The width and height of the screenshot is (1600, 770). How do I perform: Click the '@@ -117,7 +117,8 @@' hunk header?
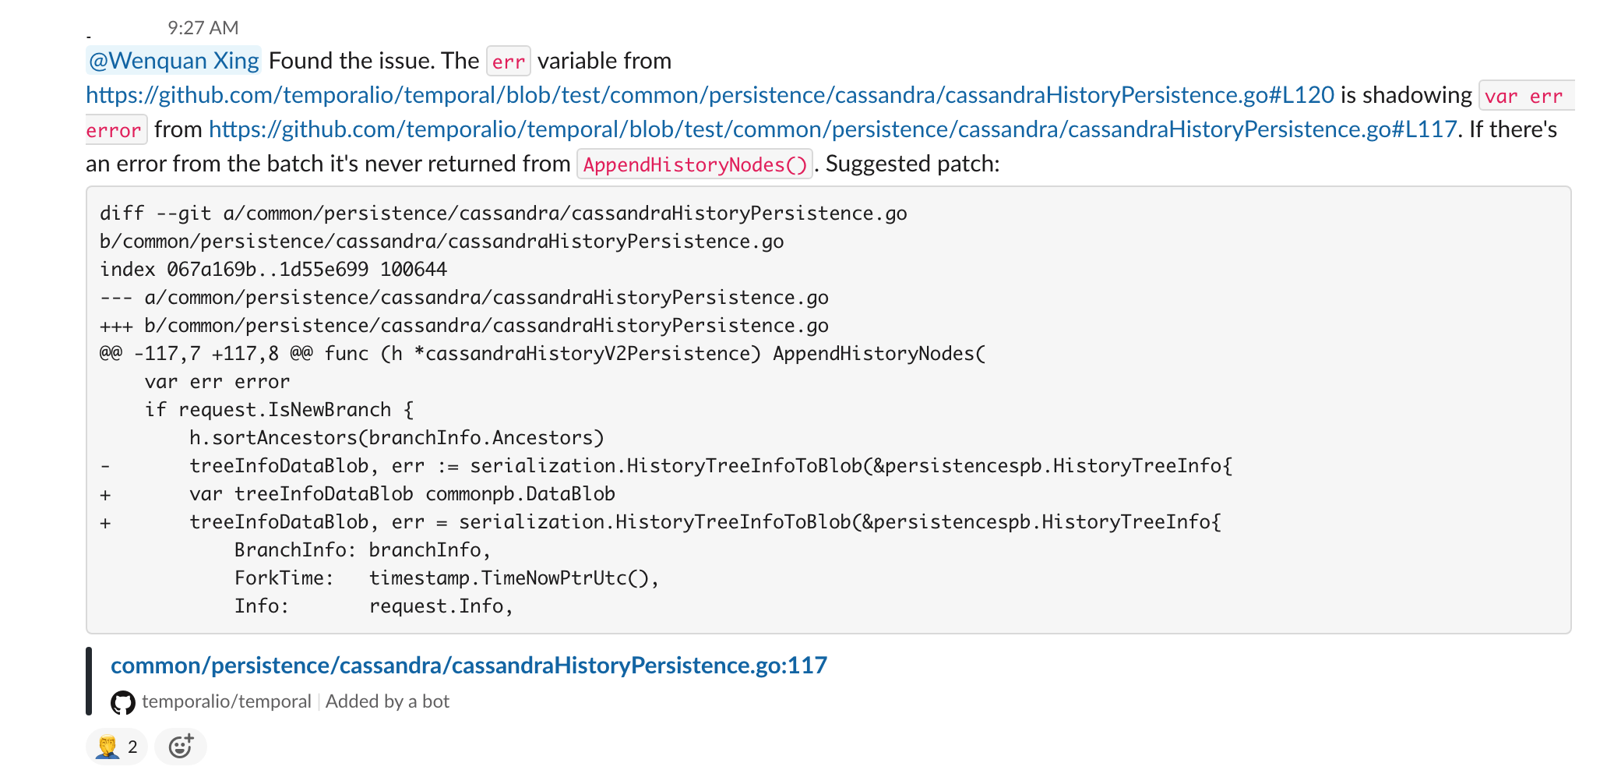click(x=543, y=354)
